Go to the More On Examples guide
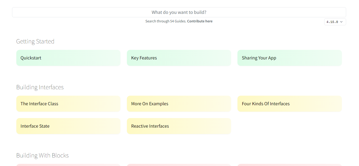This screenshot has width=359, height=166. click(x=179, y=104)
